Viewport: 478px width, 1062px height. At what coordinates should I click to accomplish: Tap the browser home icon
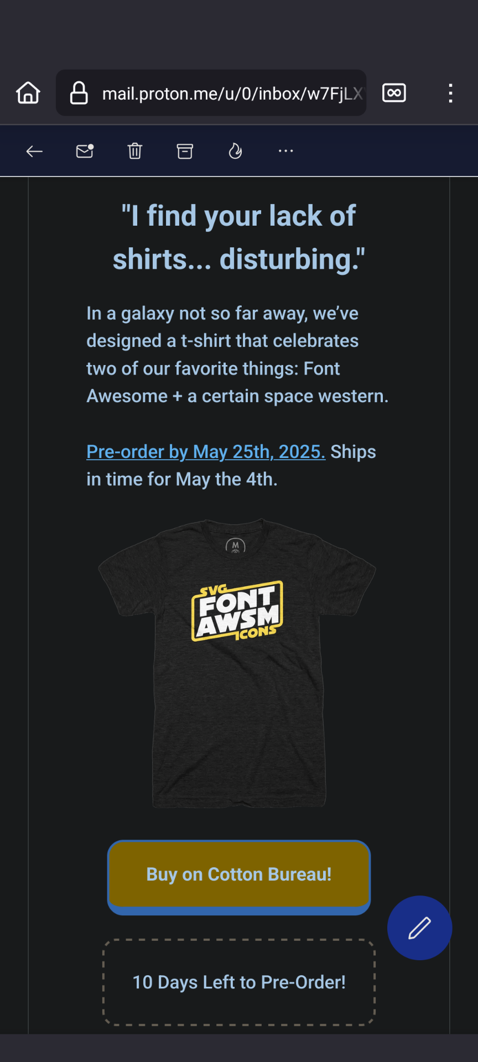28,93
